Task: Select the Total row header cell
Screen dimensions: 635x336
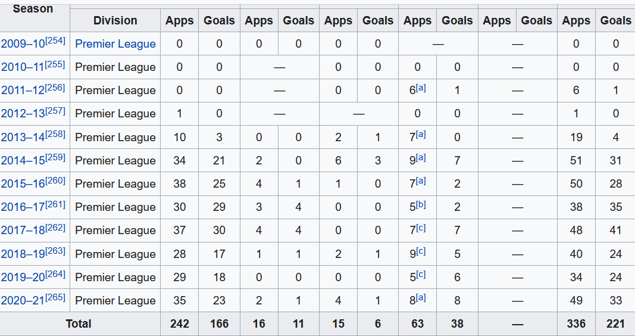Action: point(79,324)
